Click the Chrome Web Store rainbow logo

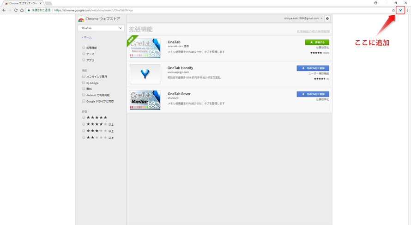81,19
